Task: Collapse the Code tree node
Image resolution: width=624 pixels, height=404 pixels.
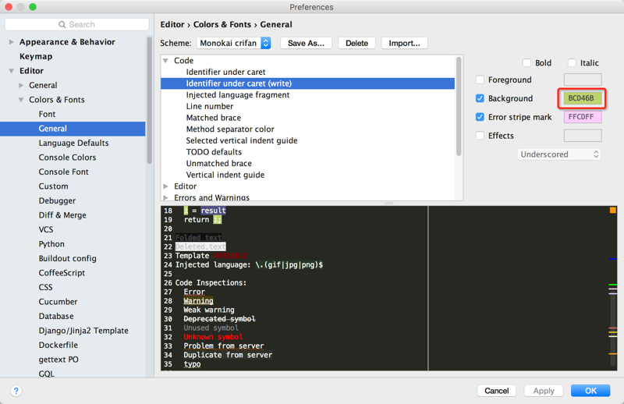Action: pos(166,61)
